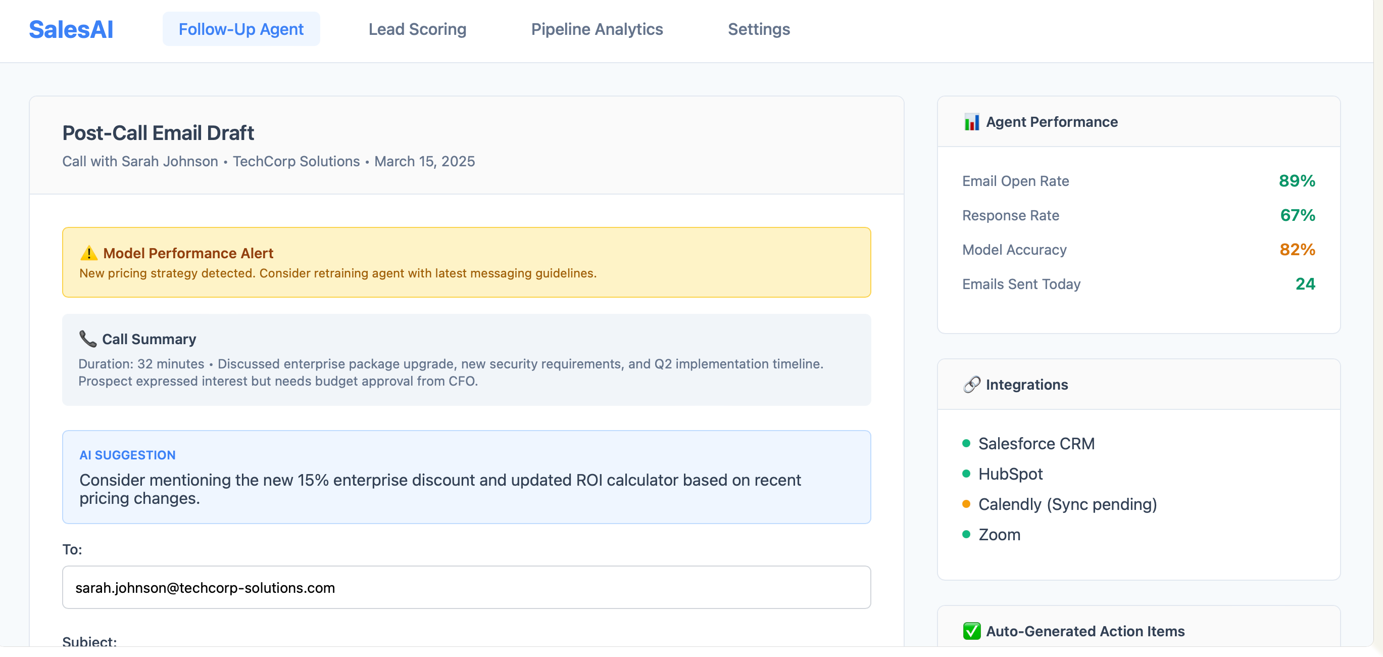
Task: Click the AI SUGGESTION label
Action: (x=127, y=455)
